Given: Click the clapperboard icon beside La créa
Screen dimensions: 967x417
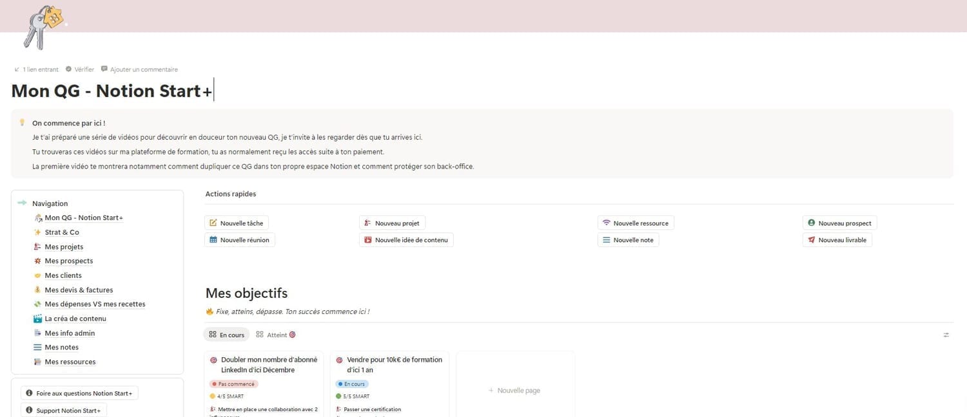Looking at the screenshot, I should tap(37, 319).
